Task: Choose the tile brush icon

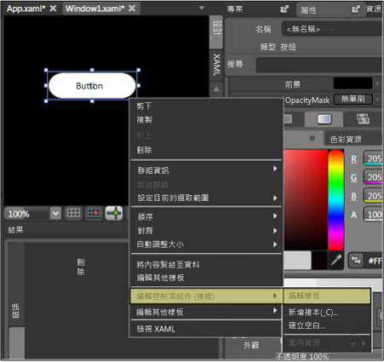Action: [x=363, y=119]
